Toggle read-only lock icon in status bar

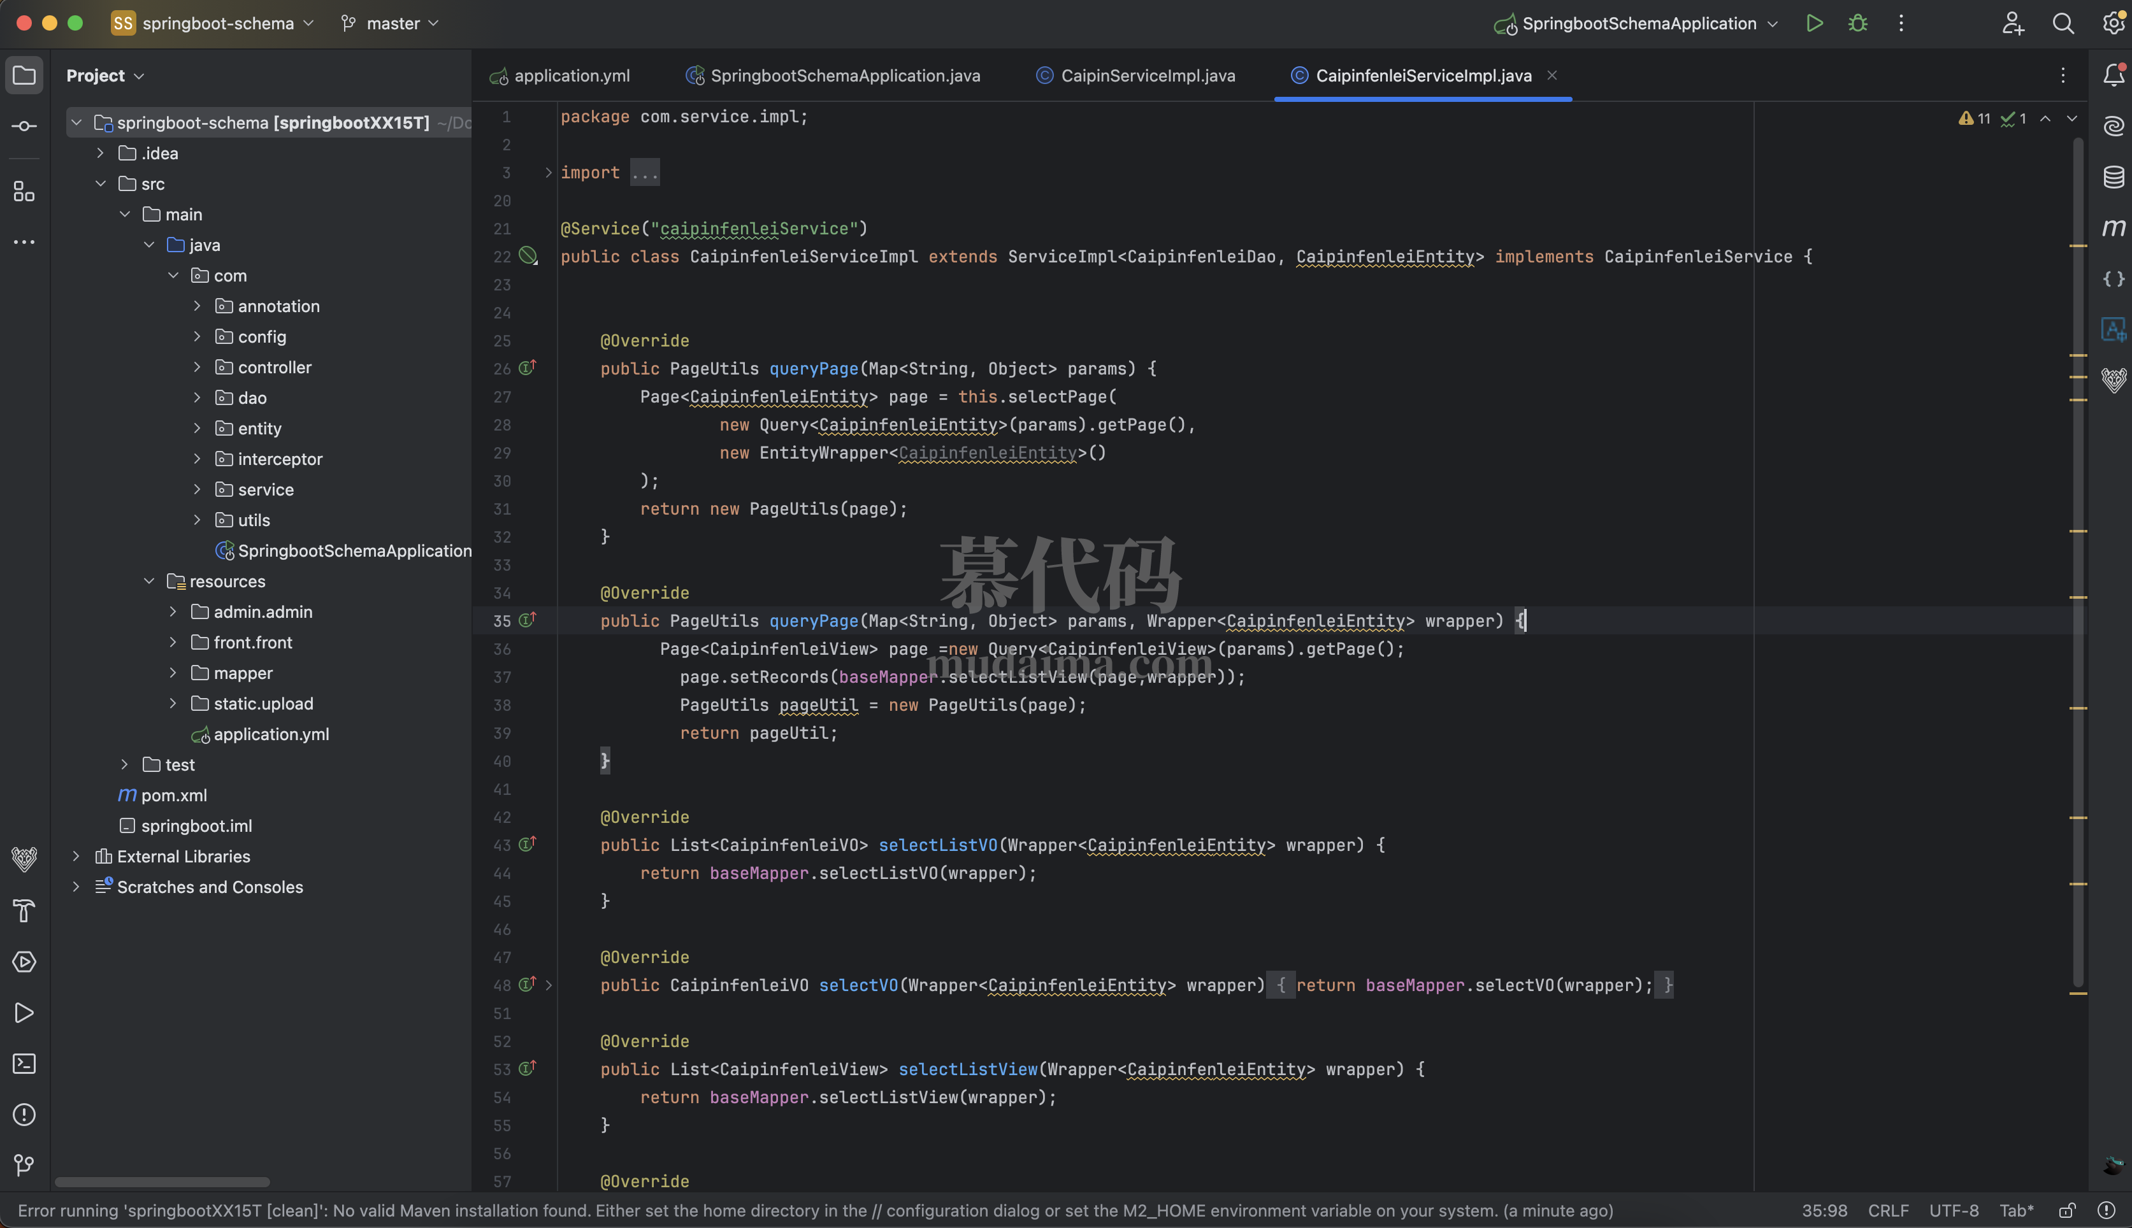(2067, 1210)
